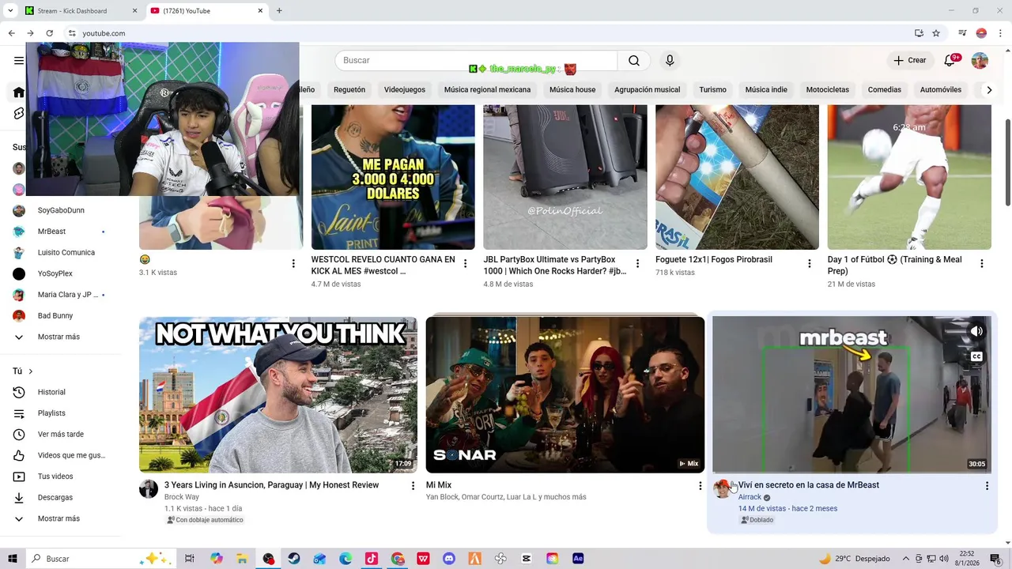This screenshot has height=569, width=1012.
Task: Open the YouTube hamburger guide menu
Action: pyautogui.click(x=19, y=60)
